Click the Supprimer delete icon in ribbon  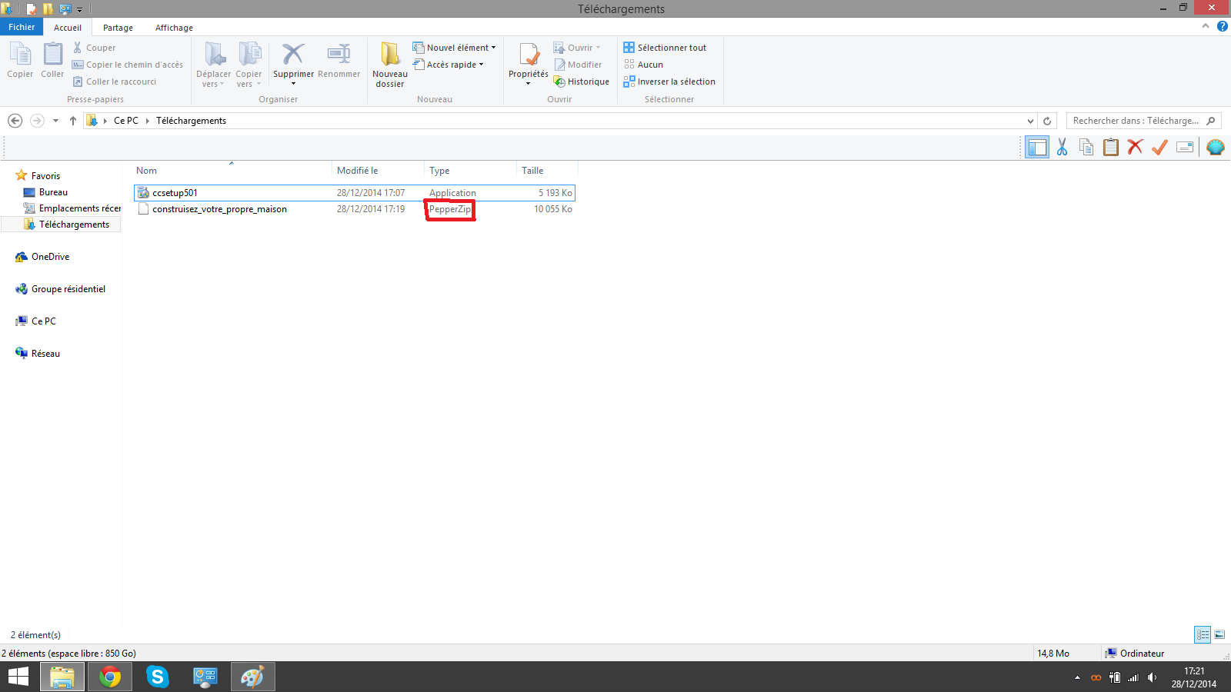coord(293,55)
